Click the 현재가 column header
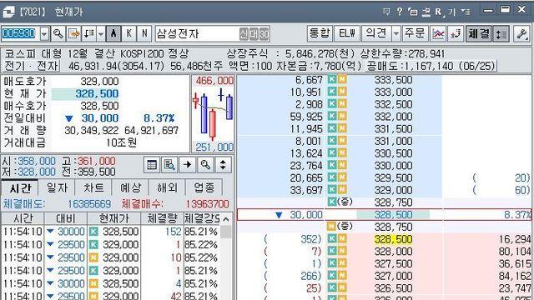 114,218
